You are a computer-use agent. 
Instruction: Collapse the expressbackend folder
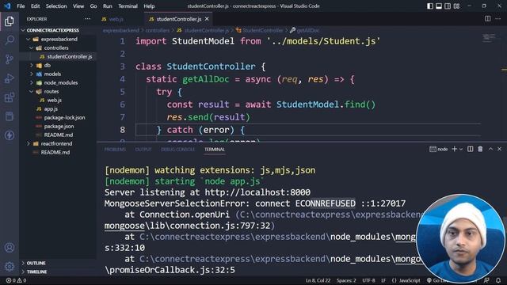58,39
